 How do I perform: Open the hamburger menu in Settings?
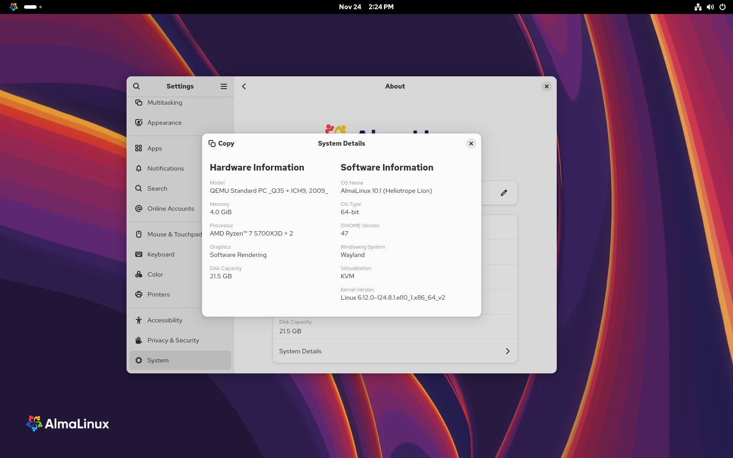coord(224,86)
